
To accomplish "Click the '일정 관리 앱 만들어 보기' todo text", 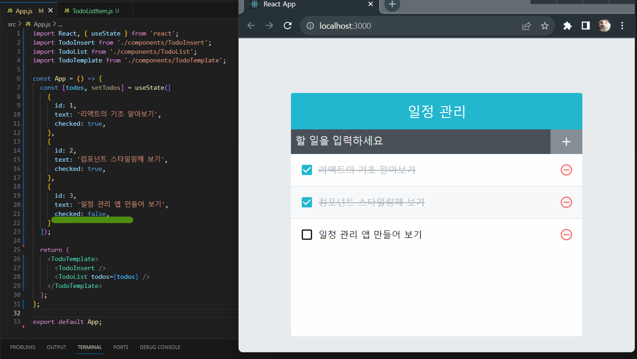I will coord(370,235).
